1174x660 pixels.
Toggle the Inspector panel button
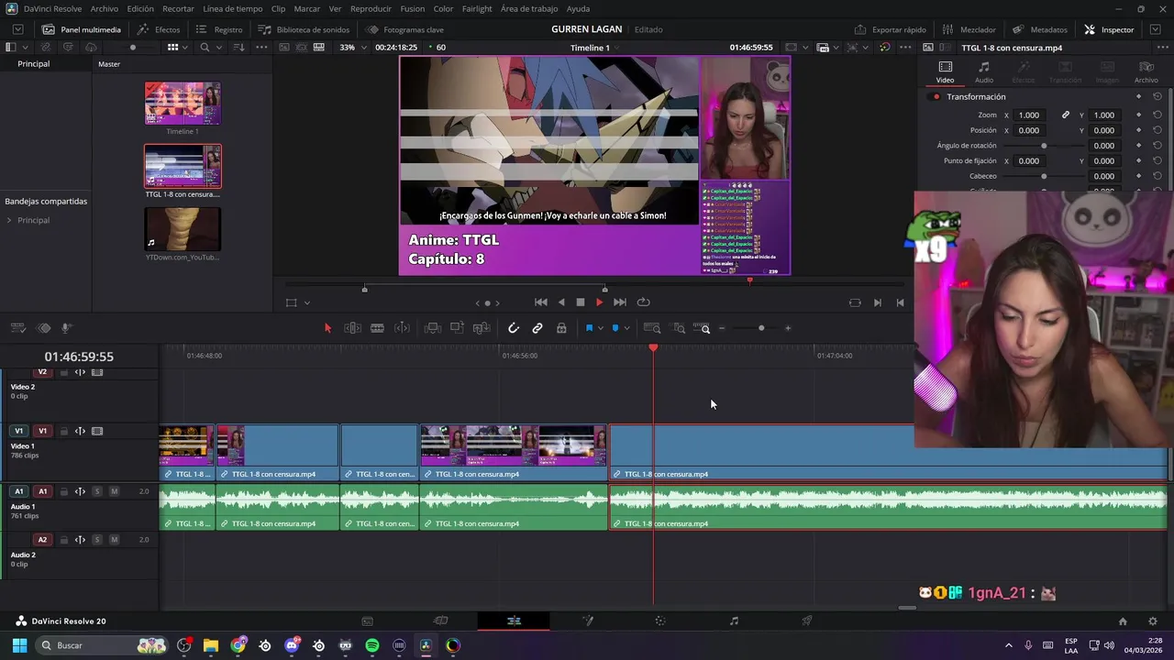pos(1109,29)
